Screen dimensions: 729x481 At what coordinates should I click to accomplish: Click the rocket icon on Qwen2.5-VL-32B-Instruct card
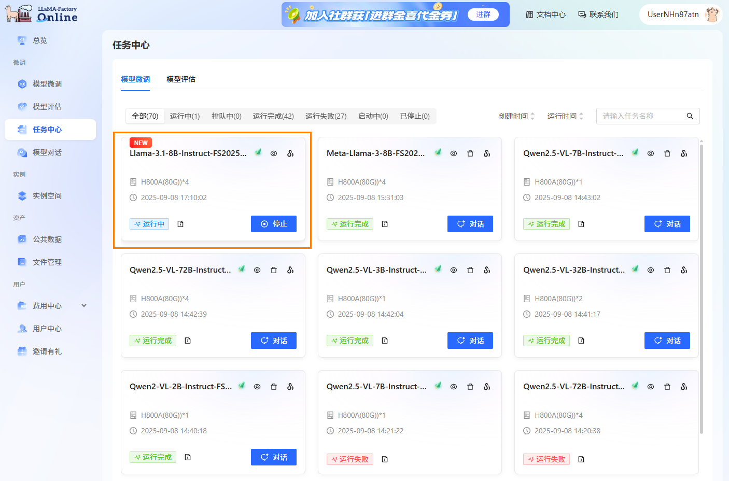(635, 270)
